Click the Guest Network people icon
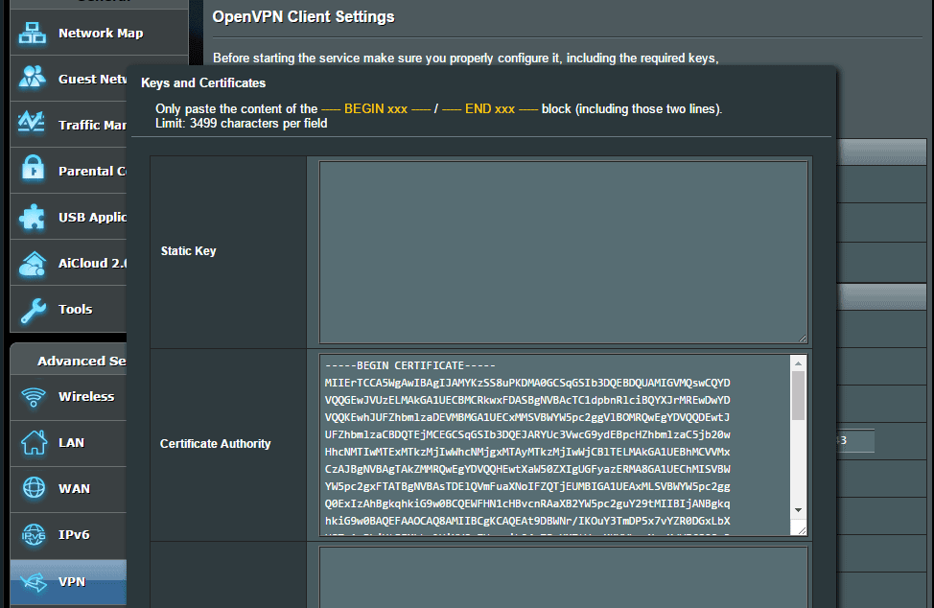This screenshot has width=934, height=608. [33, 78]
